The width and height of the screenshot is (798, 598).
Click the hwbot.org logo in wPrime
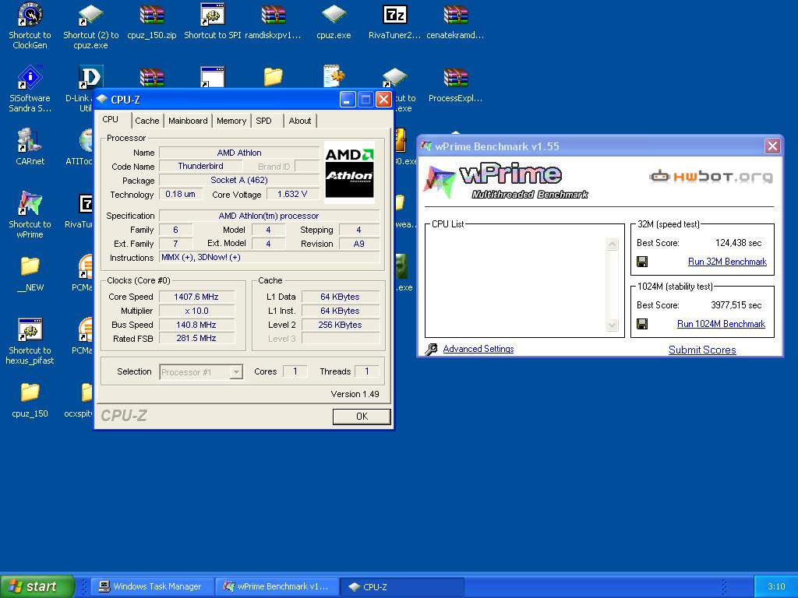711,177
